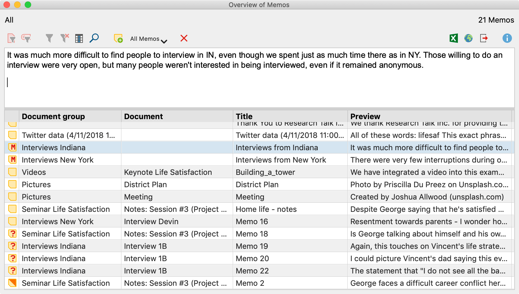The height and width of the screenshot is (294, 519).
Task: Click the memo icon in District Plan row
Action: coord(12,184)
